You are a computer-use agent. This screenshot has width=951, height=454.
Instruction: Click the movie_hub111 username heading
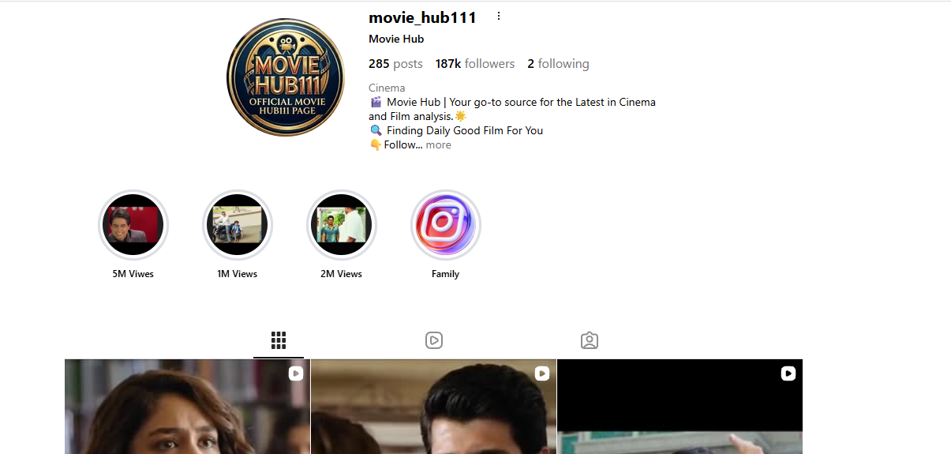coord(422,17)
